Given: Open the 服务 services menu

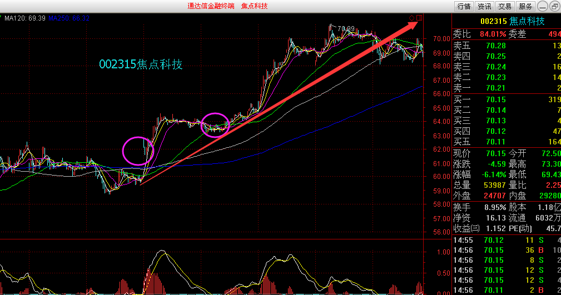Looking at the screenshot, I should tap(525, 7).
